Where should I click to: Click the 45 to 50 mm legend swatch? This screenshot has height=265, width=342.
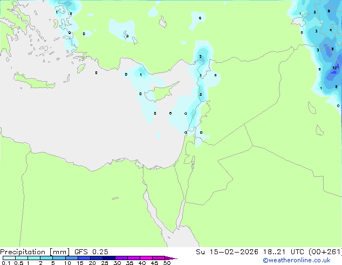(159, 258)
